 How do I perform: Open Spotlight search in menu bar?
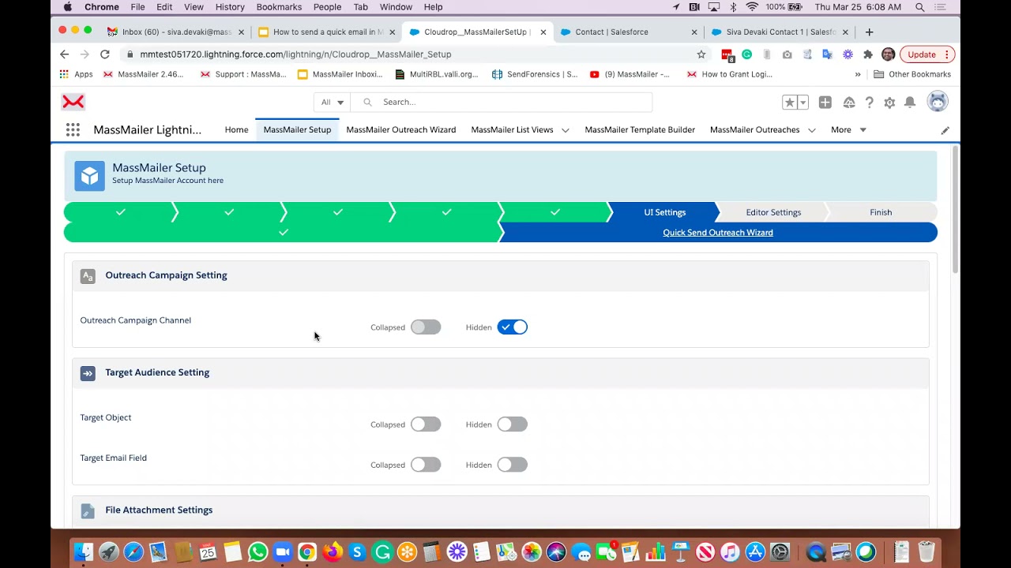coord(920,7)
